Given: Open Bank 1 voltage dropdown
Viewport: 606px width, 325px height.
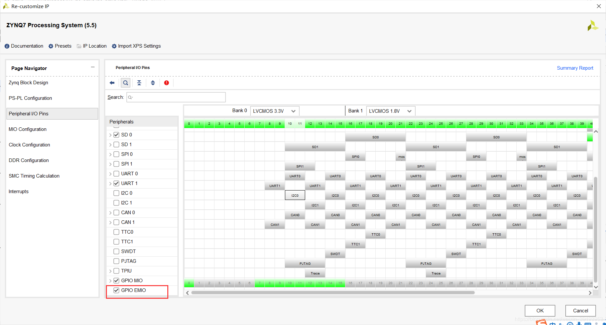Looking at the screenshot, I should [x=391, y=111].
